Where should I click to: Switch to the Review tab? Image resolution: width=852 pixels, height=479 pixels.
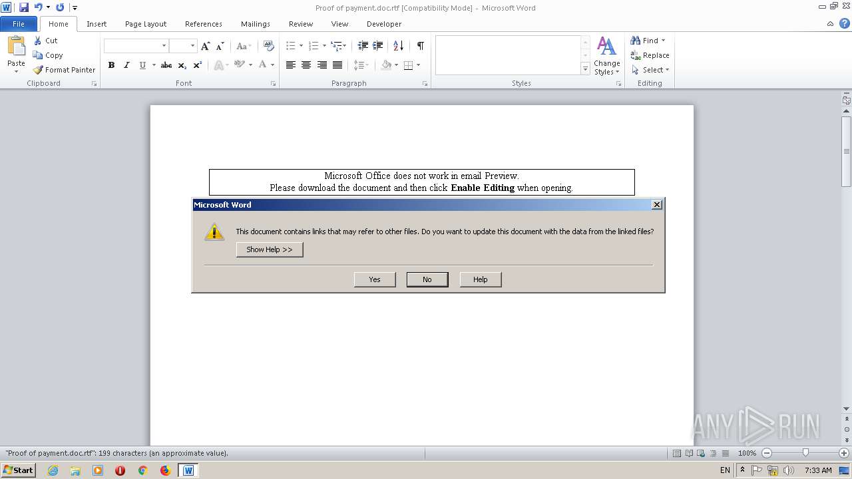coord(301,24)
